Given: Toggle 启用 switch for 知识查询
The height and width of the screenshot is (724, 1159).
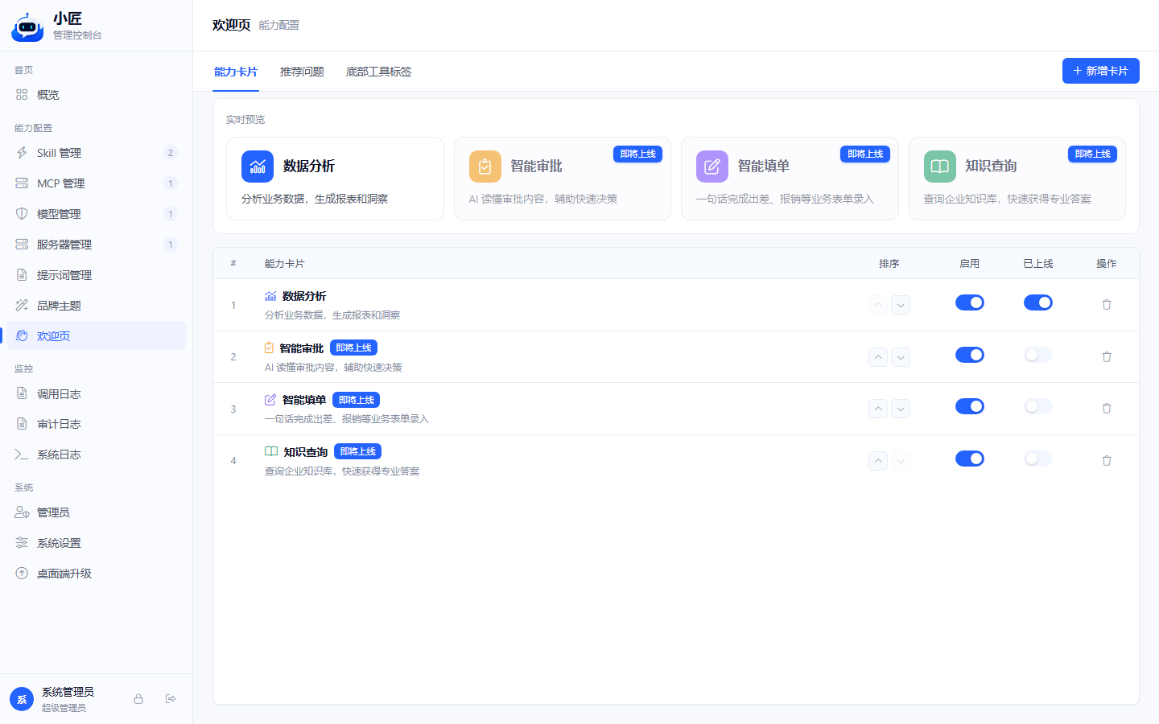Looking at the screenshot, I should click(x=970, y=459).
